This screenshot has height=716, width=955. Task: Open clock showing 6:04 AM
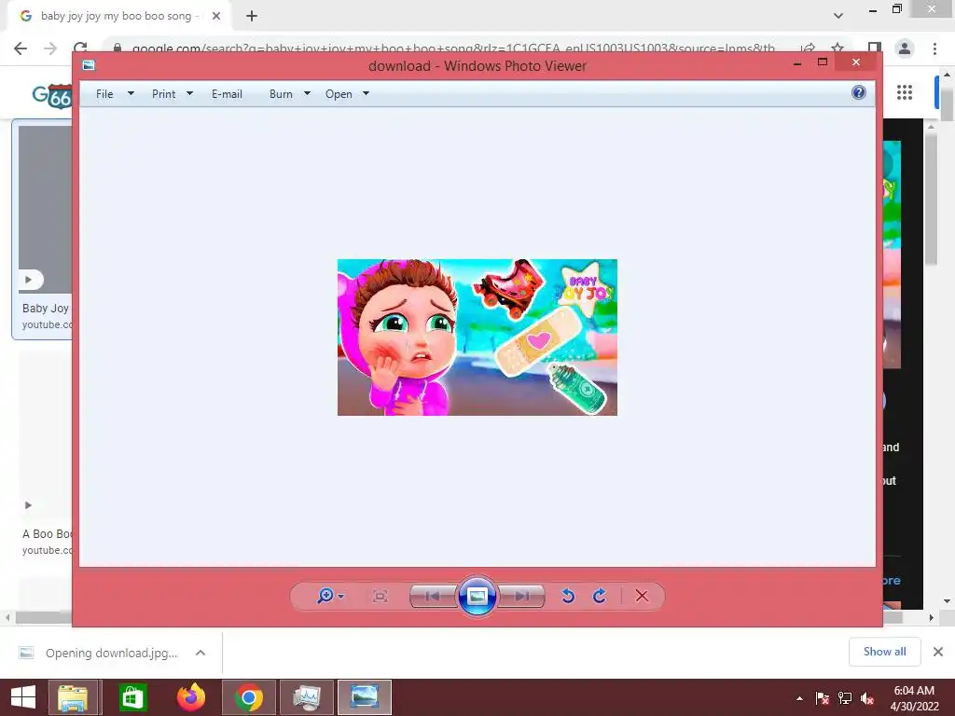click(914, 691)
